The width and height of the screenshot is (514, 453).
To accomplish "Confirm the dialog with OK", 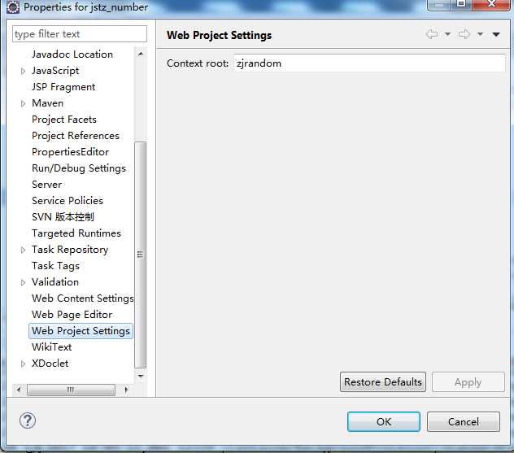I will pos(384,421).
